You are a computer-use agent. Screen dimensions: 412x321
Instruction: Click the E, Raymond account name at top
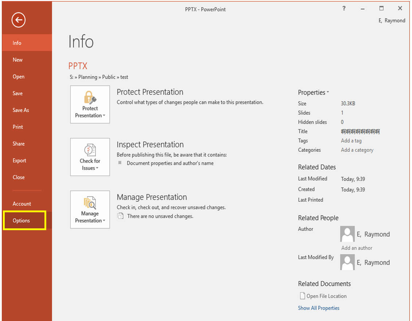[x=392, y=20]
